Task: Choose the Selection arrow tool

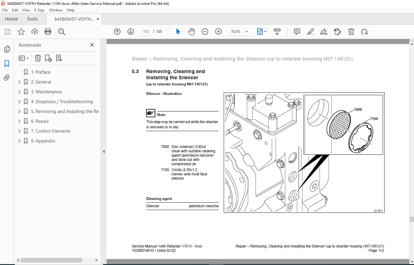Action: coord(178,32)
